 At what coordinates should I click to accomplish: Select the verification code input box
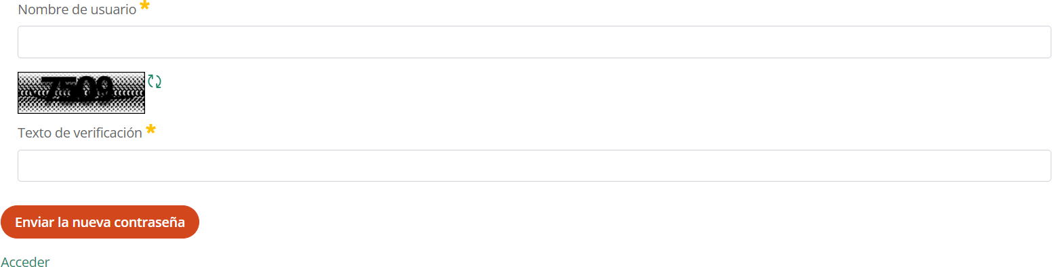[534, 165]
